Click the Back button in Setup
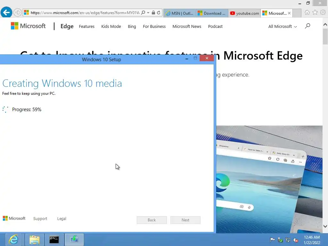Screen dimensions: 328x246 (x=152, y=220)
